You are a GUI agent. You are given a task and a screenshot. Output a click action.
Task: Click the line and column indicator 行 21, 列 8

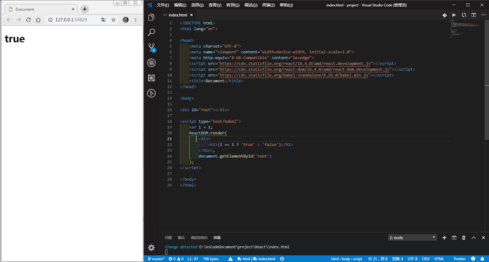point(378,259)
